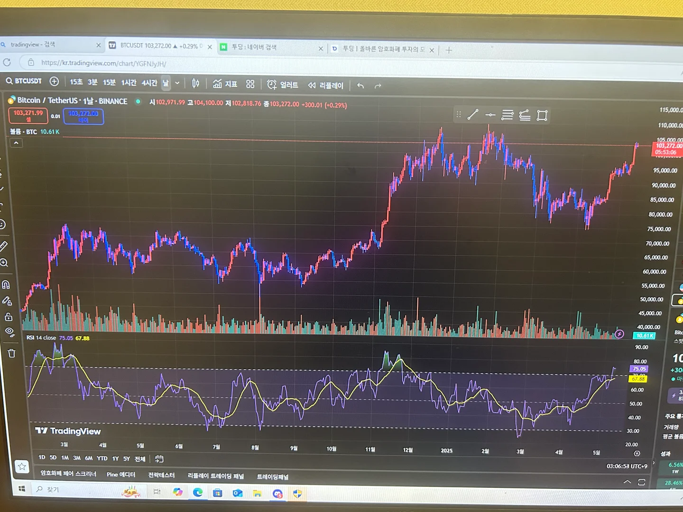Remove drawings with trash icon

point(12,353)
